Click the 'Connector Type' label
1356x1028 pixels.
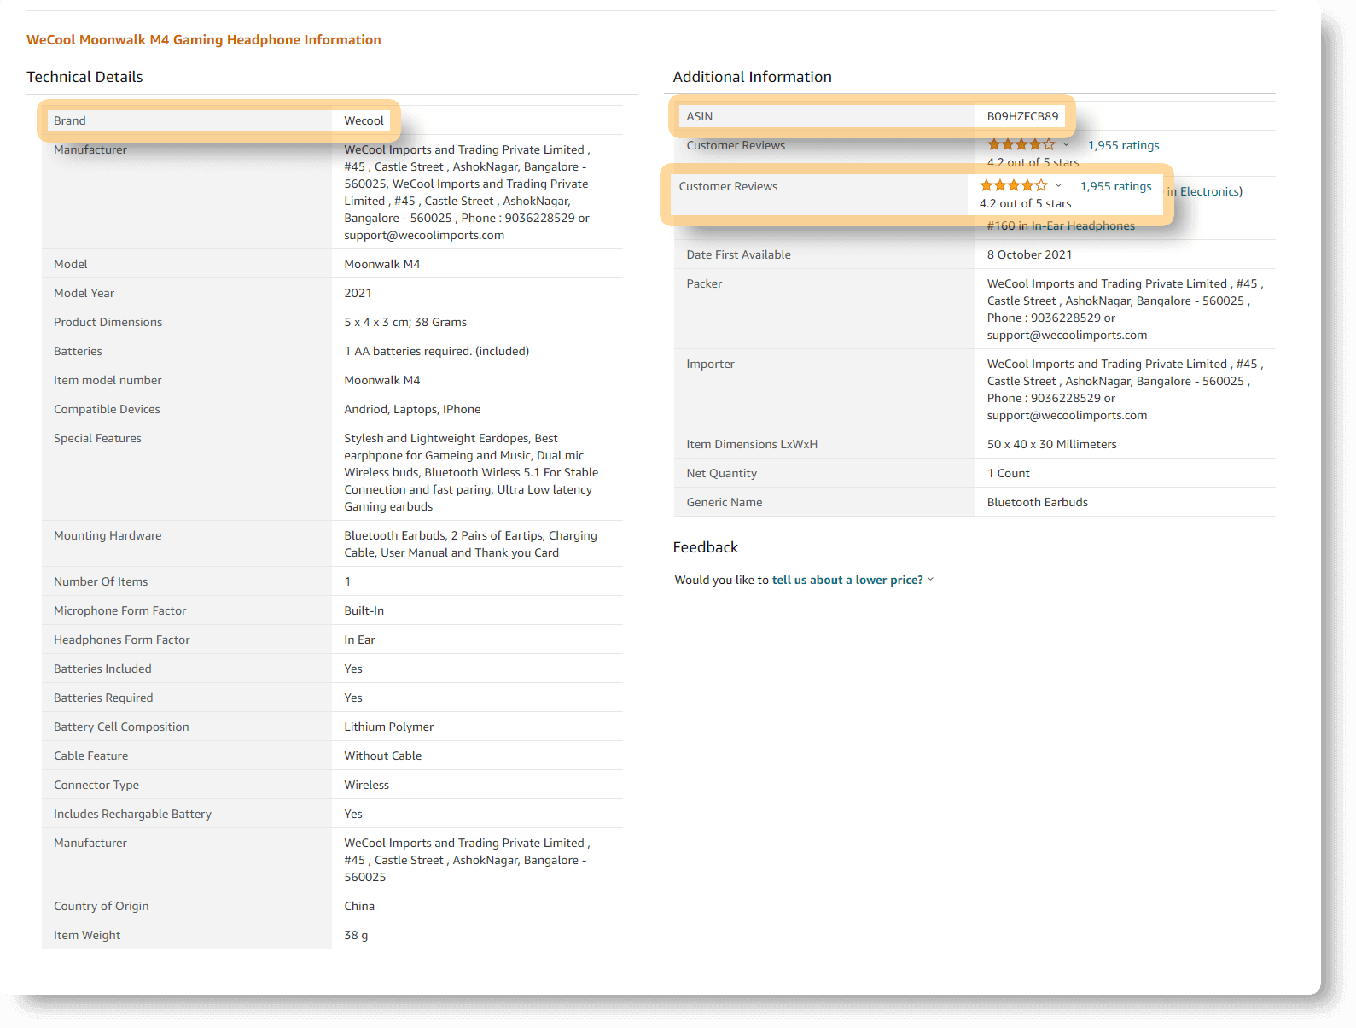tap(96, 785)
